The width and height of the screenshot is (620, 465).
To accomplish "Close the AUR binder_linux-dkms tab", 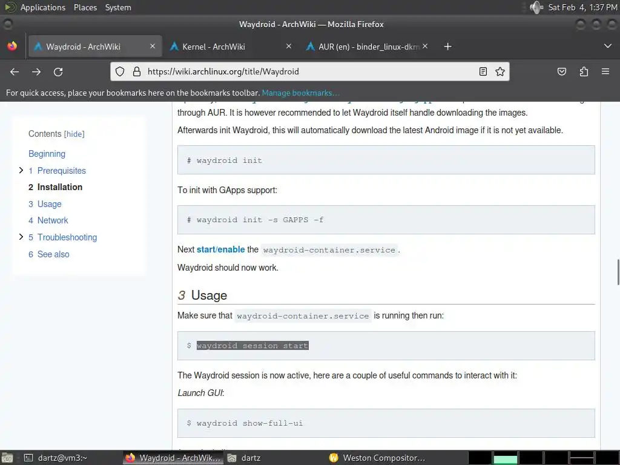I will [425, 46].
